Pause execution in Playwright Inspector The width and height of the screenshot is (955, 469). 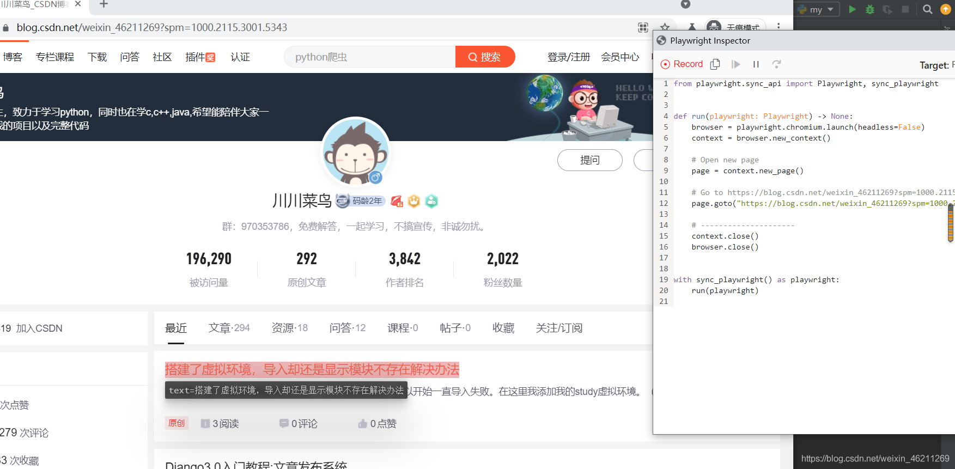point(756,64)
